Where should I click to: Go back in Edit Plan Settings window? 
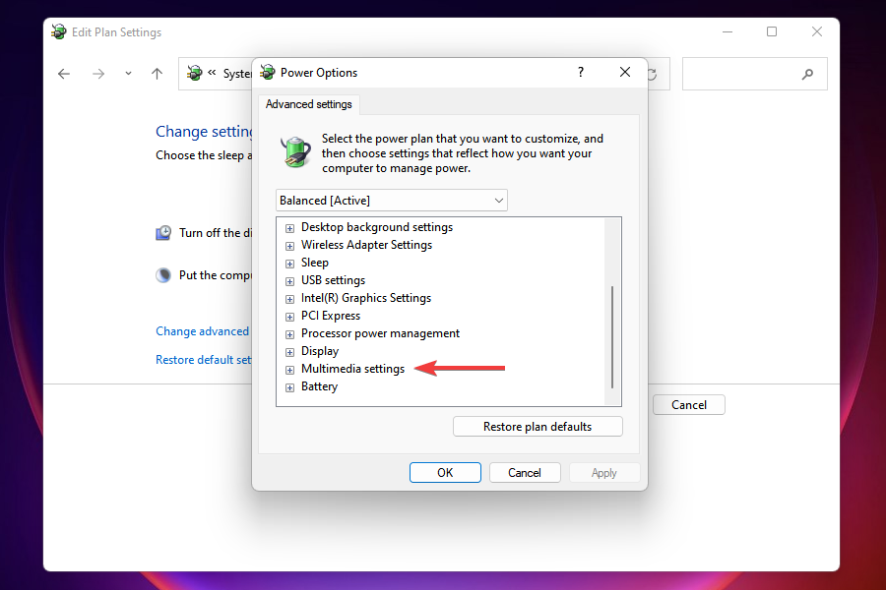(x=64, y=74)
